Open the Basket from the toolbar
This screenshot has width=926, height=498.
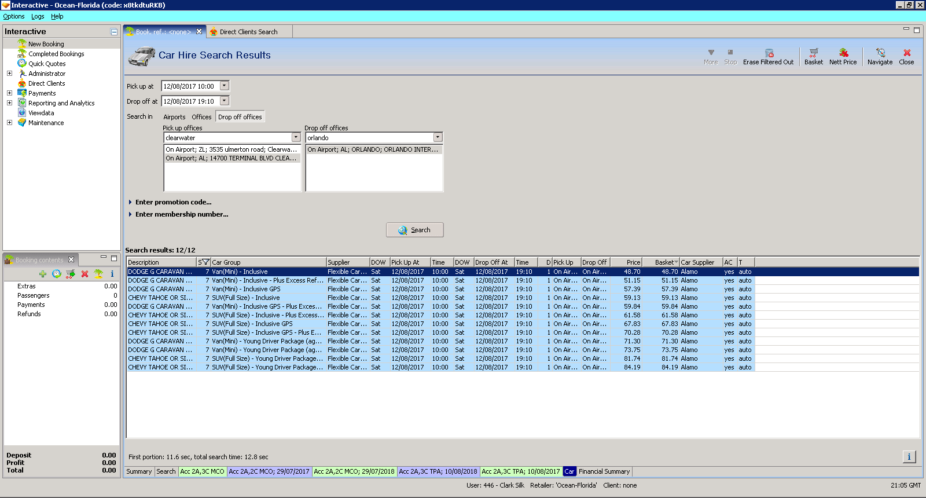point(813,53)
